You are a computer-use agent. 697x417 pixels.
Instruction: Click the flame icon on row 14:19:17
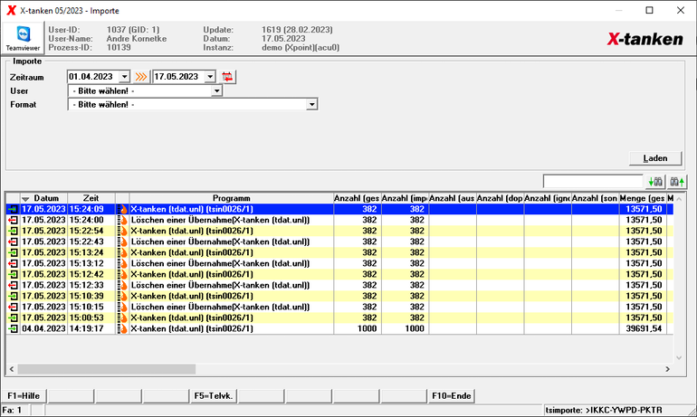pyautogui.click(x=122, y=328)
